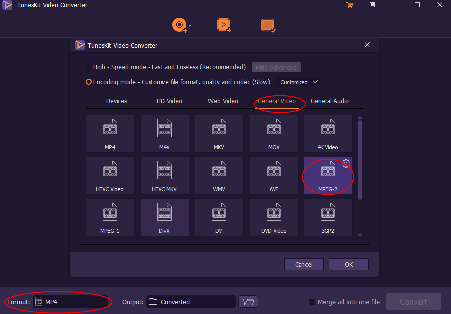Click Cancel in format dialog

[x=303, y=264]
